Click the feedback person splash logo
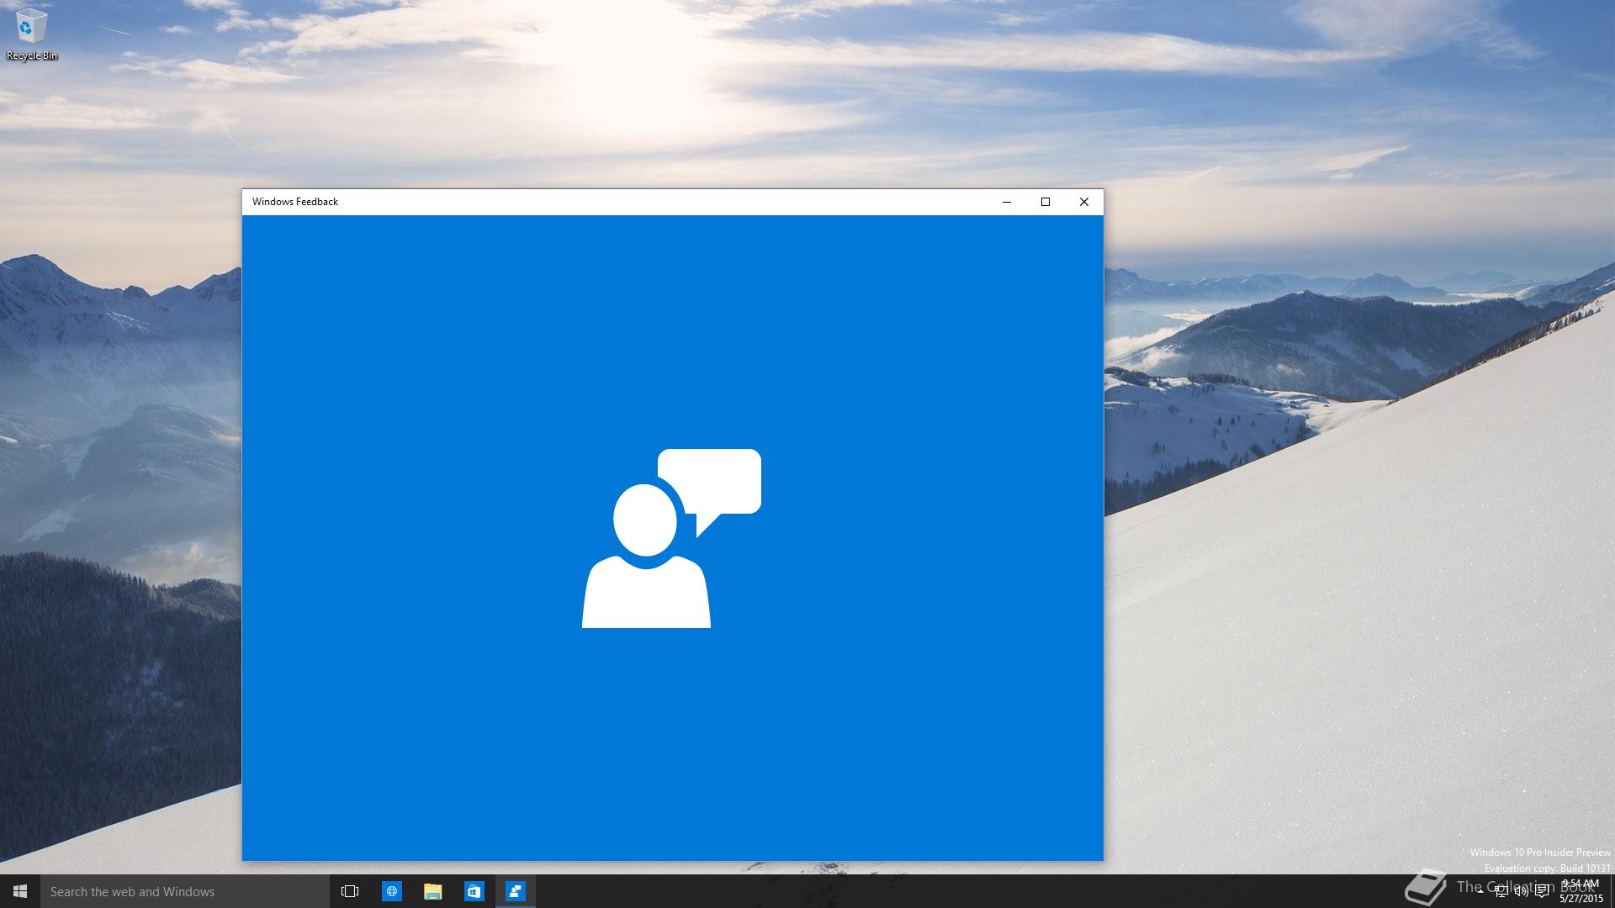 [670, 538]
